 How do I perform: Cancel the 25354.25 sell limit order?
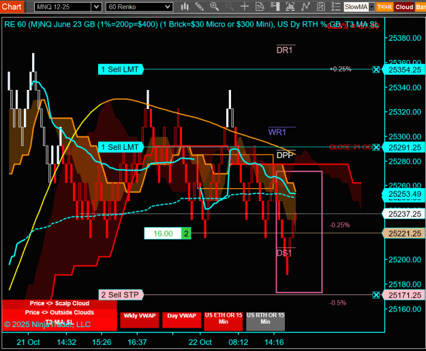pyautogui.click(x=376, y=70)
